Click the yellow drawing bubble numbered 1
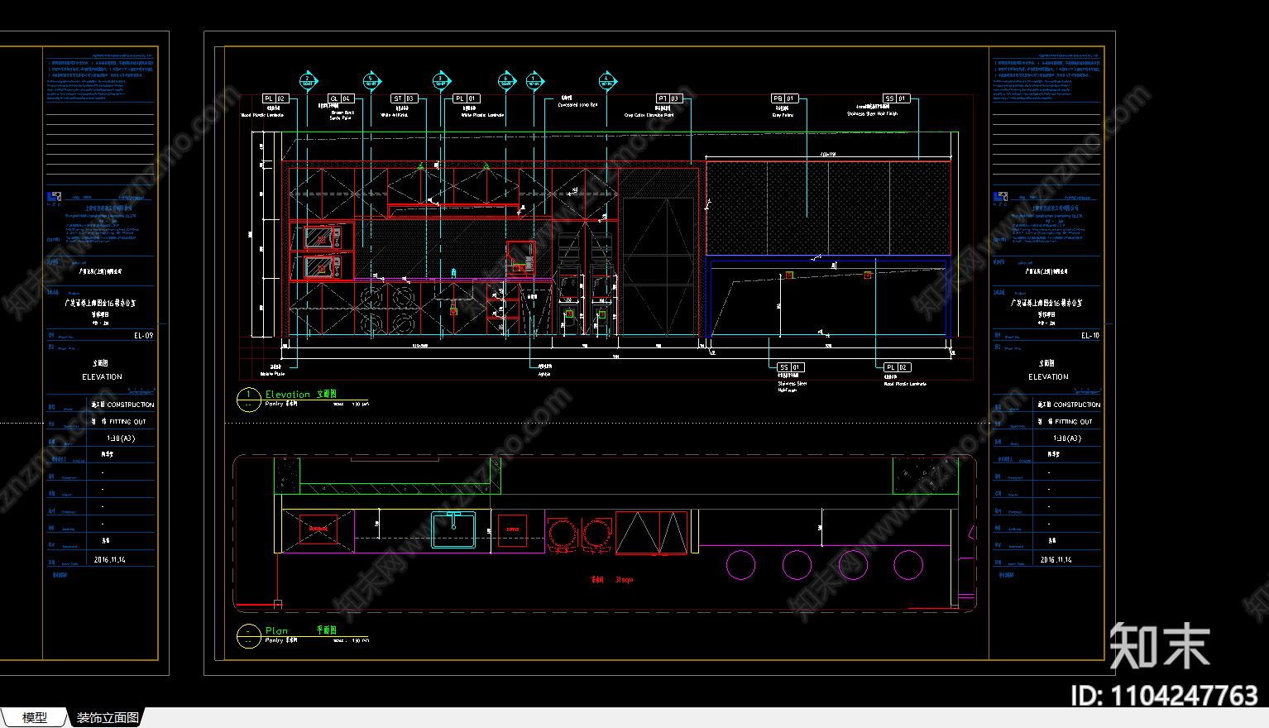This screenshot has width=1269, height=728. coord(248,400)
